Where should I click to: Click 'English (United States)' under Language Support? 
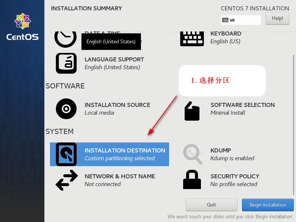(x=112, y=67)
